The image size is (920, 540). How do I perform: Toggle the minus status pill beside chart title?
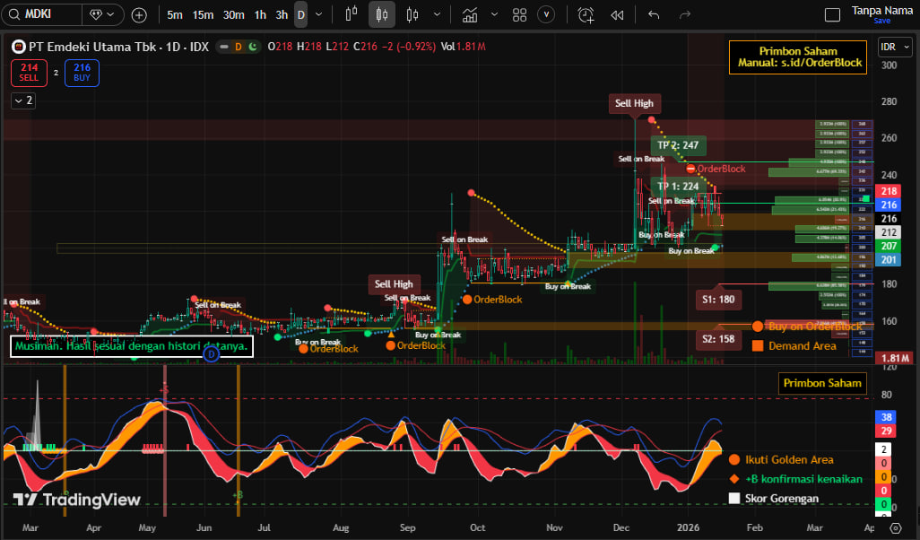(x=222, y=47)
